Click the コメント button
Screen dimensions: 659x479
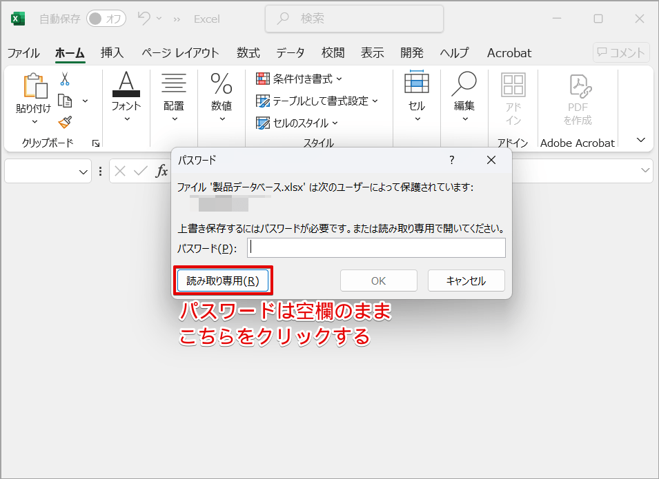pyautogui.click(x=621, y=52)
